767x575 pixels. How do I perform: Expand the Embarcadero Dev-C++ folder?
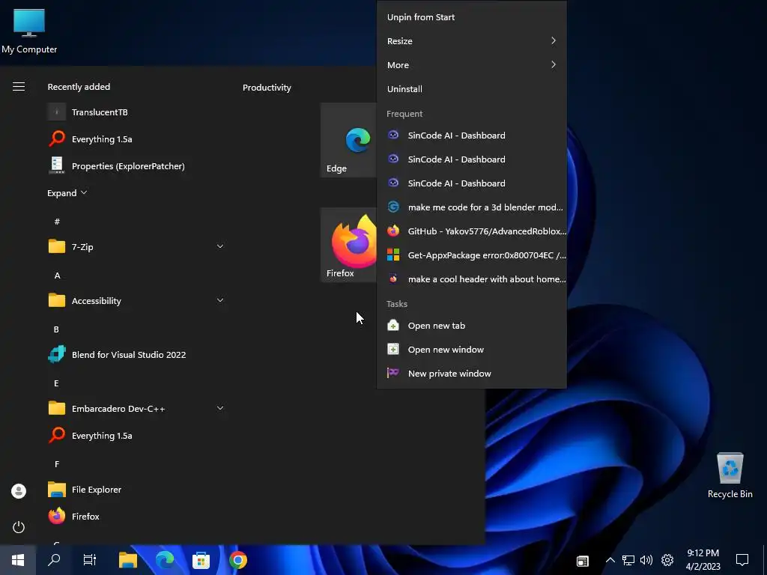220,408
